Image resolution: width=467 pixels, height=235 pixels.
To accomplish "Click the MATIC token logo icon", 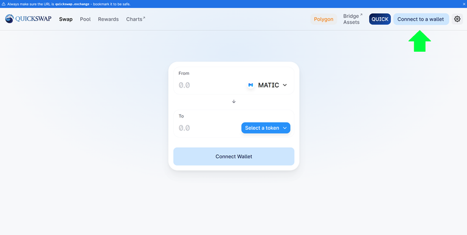I will 251,85.
